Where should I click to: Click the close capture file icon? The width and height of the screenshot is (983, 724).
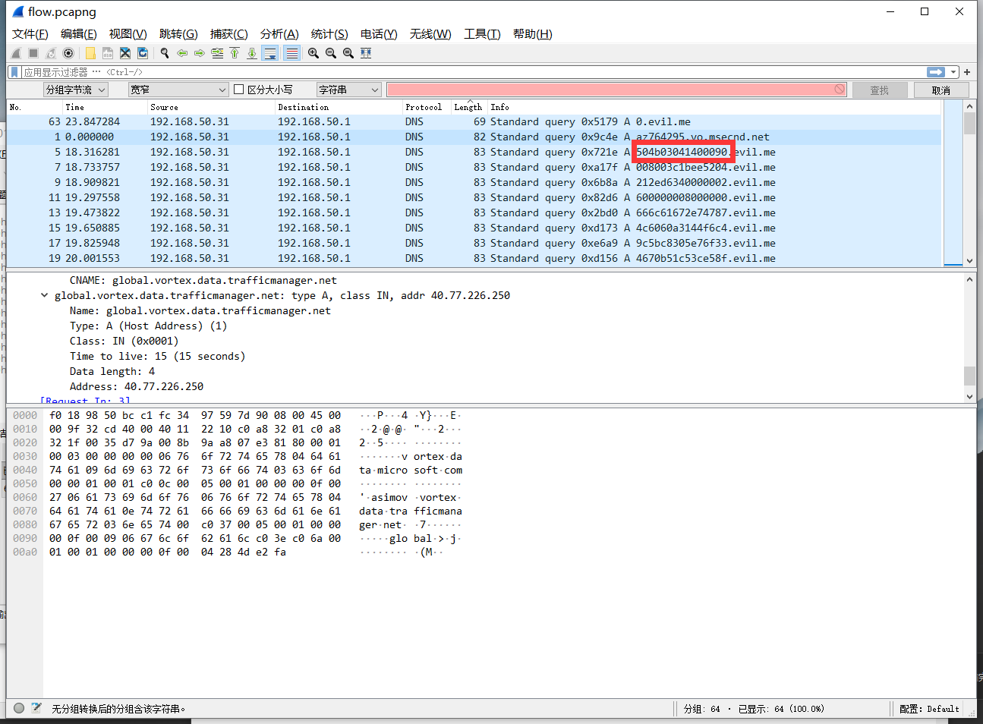coord(125,53)
